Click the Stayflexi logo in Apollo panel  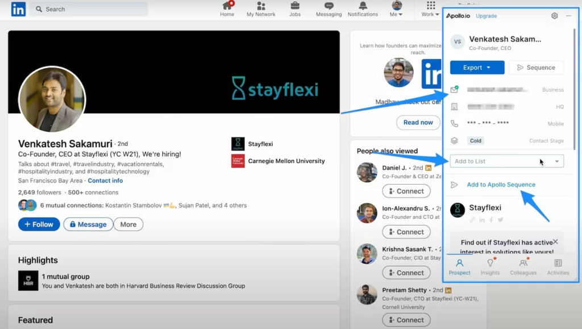click(458, 210)
